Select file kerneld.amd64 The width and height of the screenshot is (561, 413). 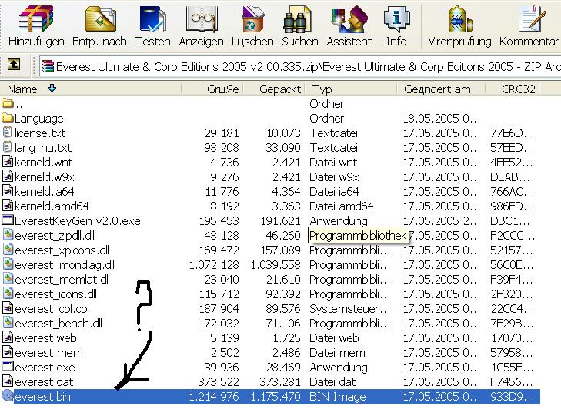[52, 206]
